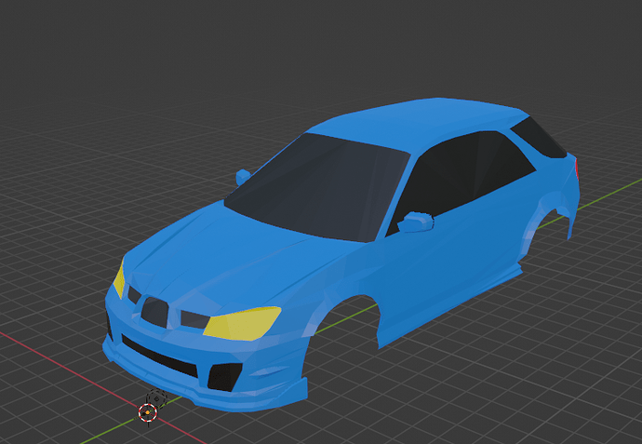Screen dimensions: 642x444
Task: Click inside the front wheel arch opening
Action: pyautogui.click(x=349, y=321)
